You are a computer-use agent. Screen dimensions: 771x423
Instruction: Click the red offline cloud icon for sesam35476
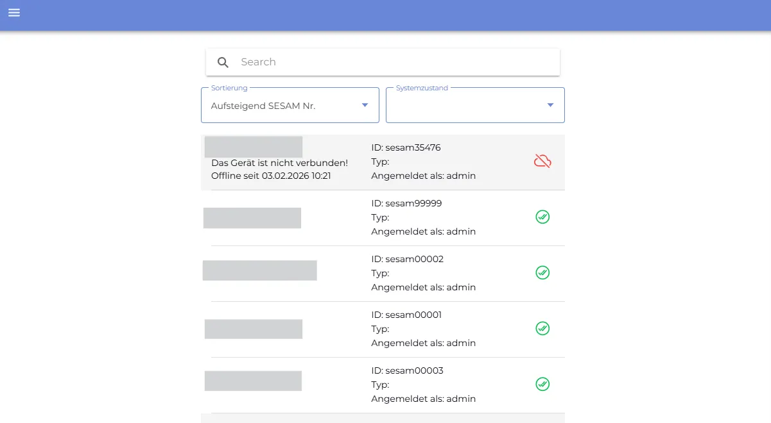[542, 161]
